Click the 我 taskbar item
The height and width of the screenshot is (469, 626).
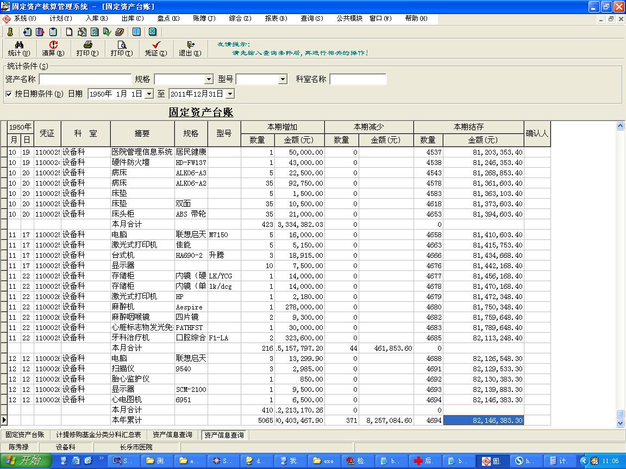(x=290, y=461)
